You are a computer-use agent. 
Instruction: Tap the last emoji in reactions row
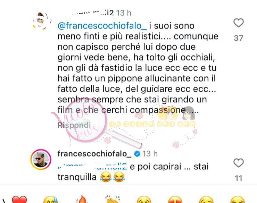pos(237,200)
